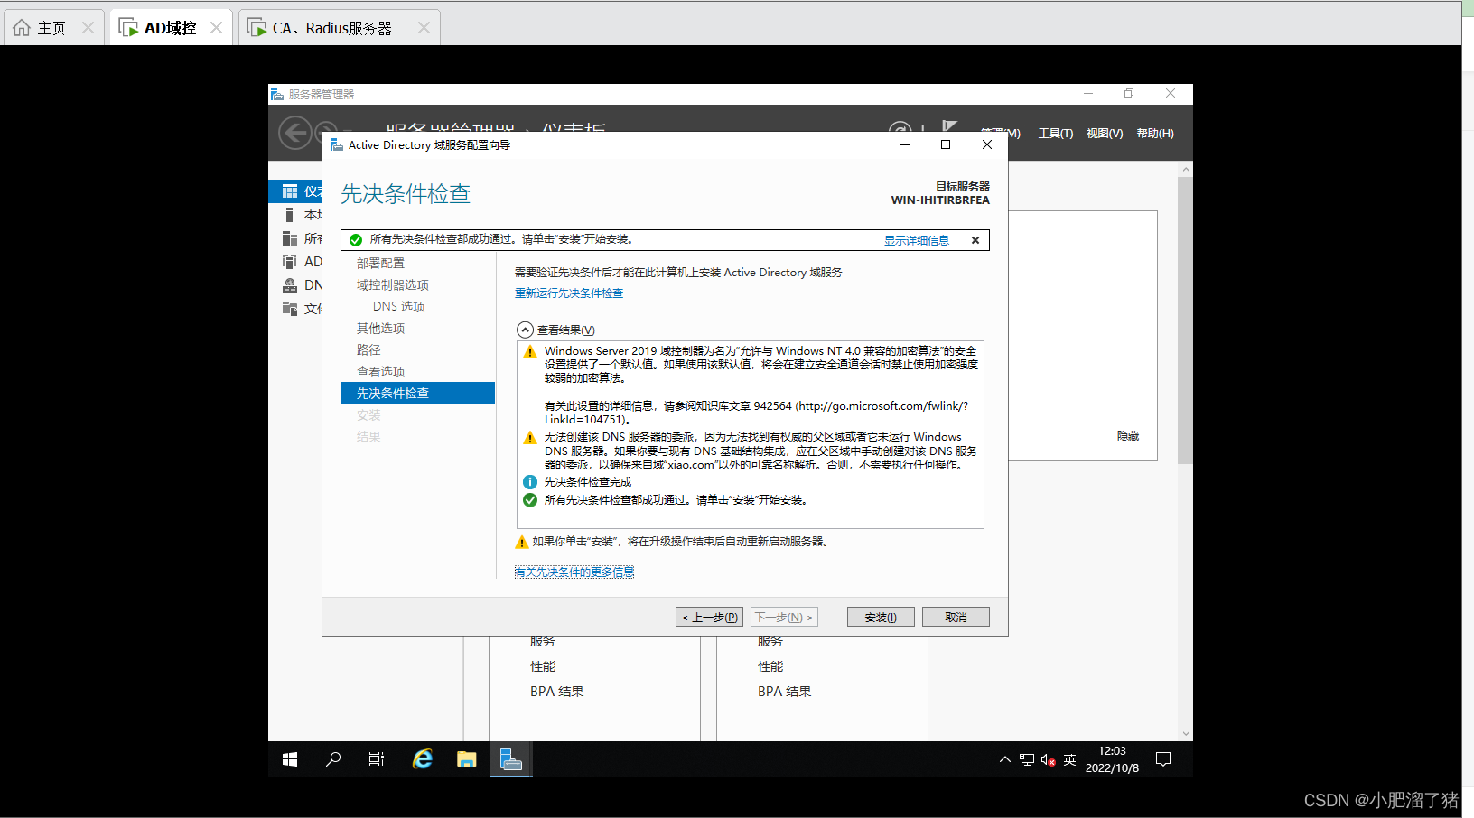Click the File services icon in sidebar
Screen dimensions: 1474x818
point(290,309)
